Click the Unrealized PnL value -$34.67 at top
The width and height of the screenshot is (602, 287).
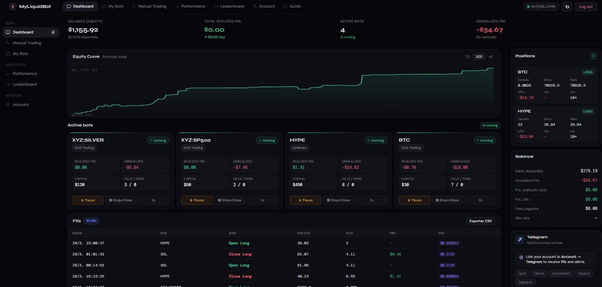[x=490, y=30]
